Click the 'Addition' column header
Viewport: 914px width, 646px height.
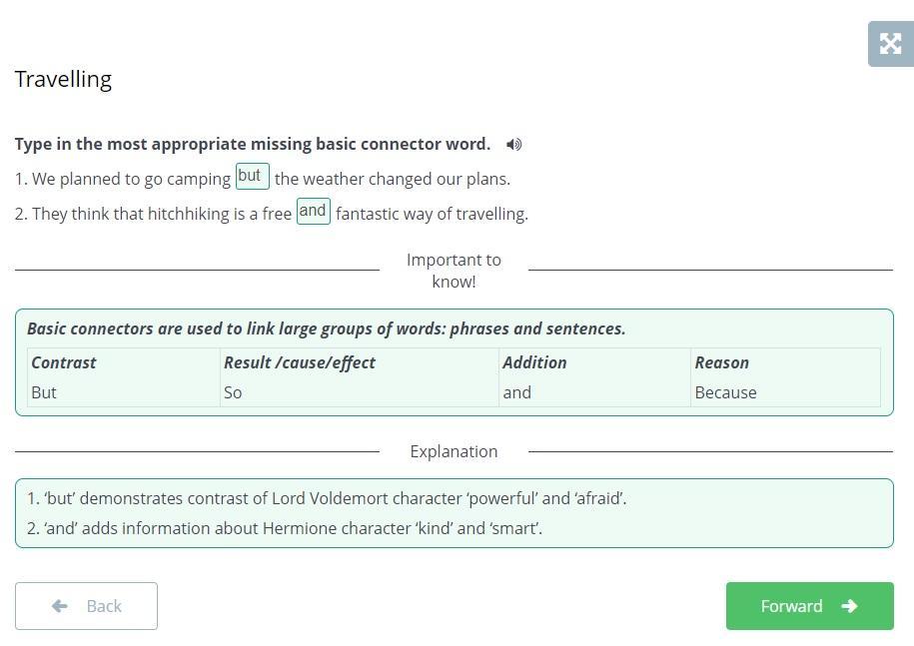(x=534, y=362)
